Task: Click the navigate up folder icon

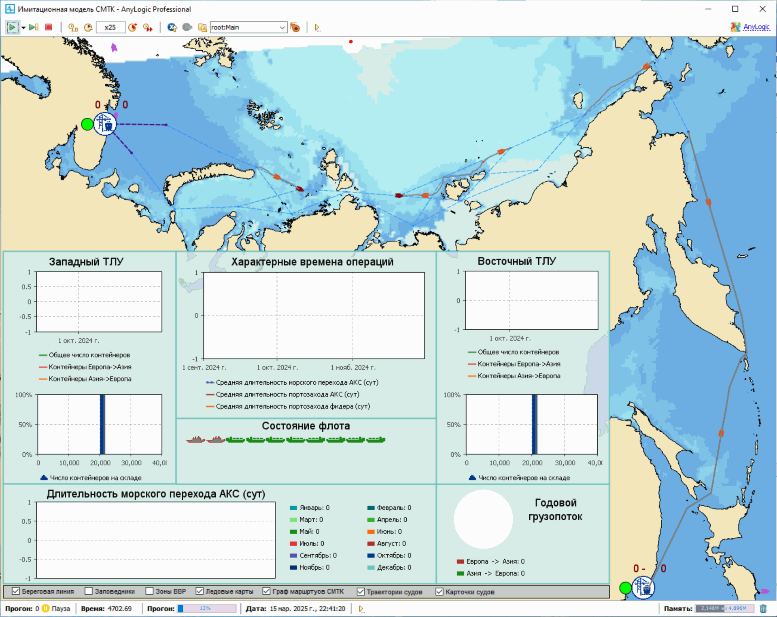Action: 202,27
